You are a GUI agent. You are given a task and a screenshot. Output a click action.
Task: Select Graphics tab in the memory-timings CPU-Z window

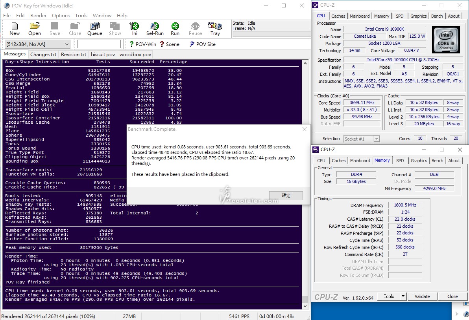pyautogui.click(x=419, y=161)
